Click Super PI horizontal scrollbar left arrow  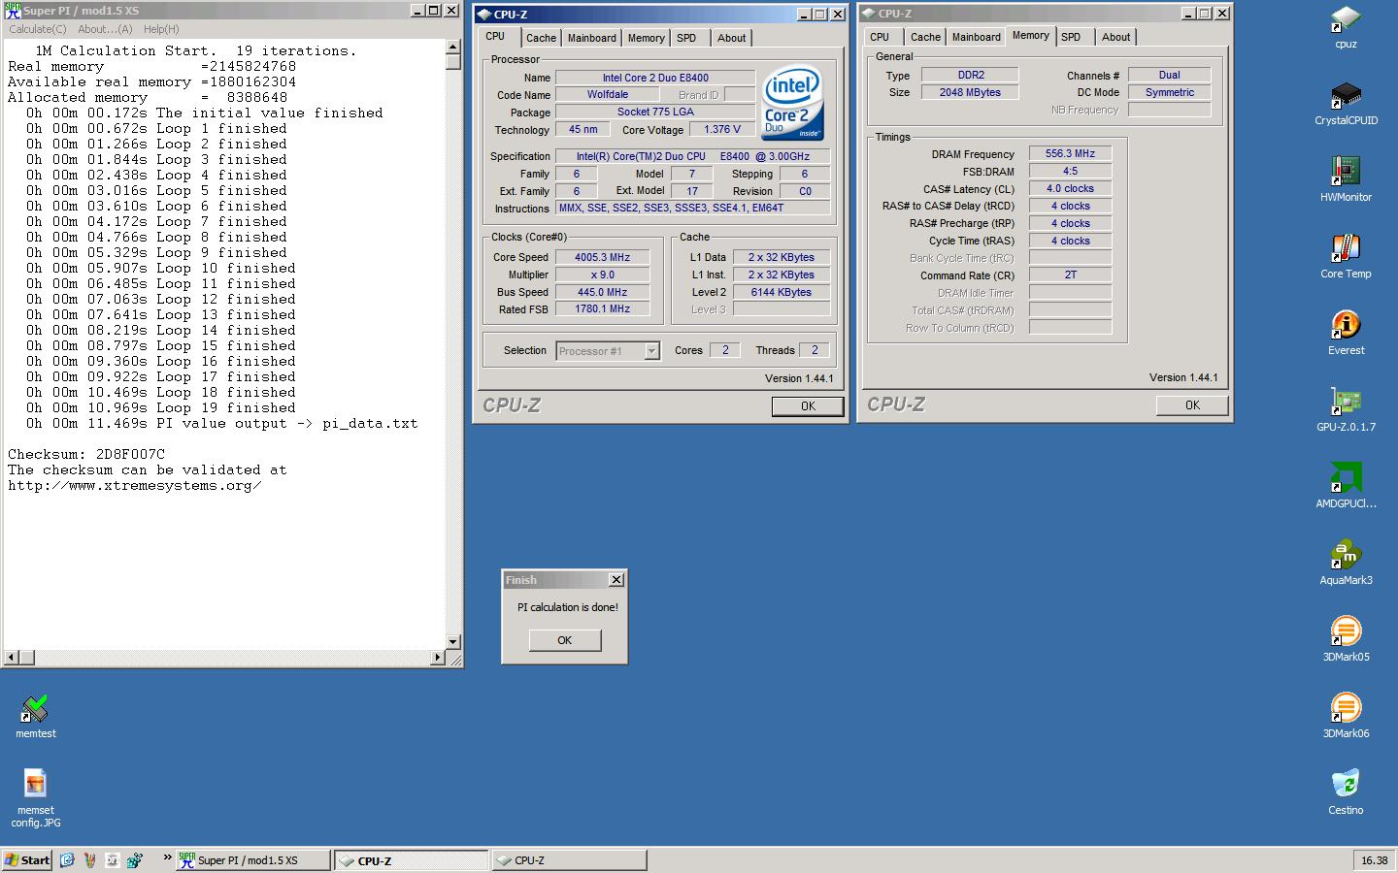(x=11, y=658)
